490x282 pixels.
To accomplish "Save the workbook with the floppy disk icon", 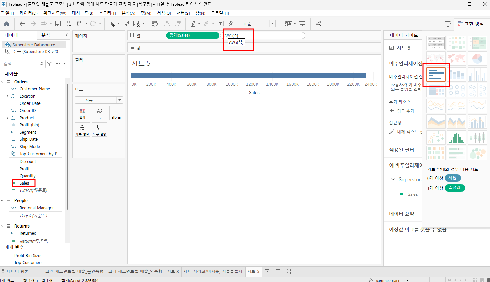I will (58, 24).
